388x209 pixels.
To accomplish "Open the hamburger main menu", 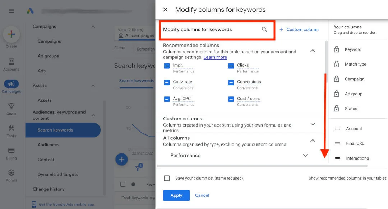I will coord(11,11).
